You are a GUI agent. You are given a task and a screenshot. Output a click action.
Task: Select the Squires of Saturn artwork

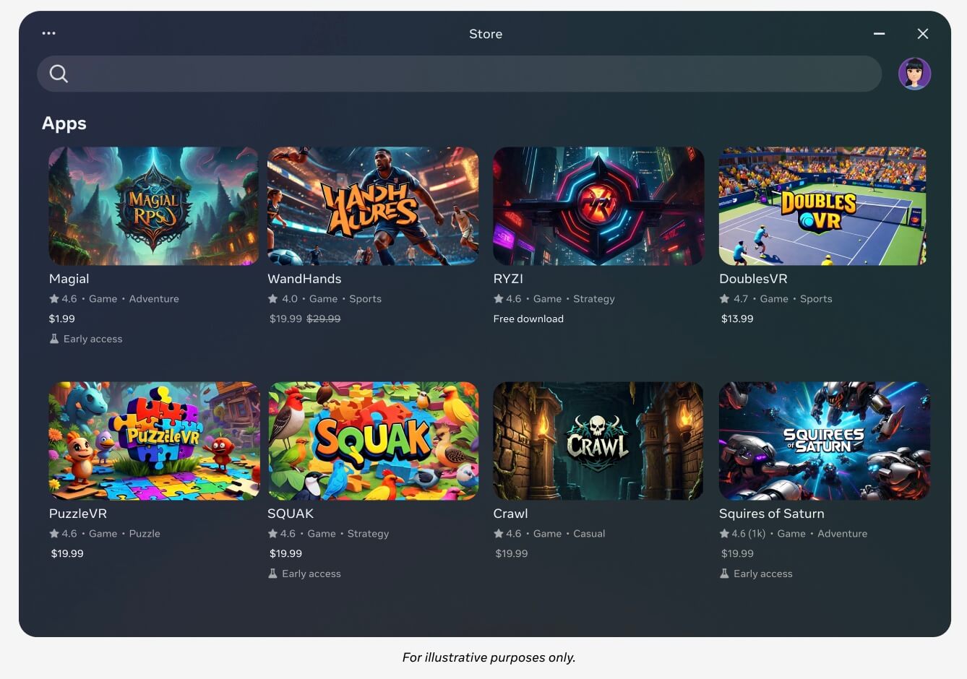coord(823,441)
